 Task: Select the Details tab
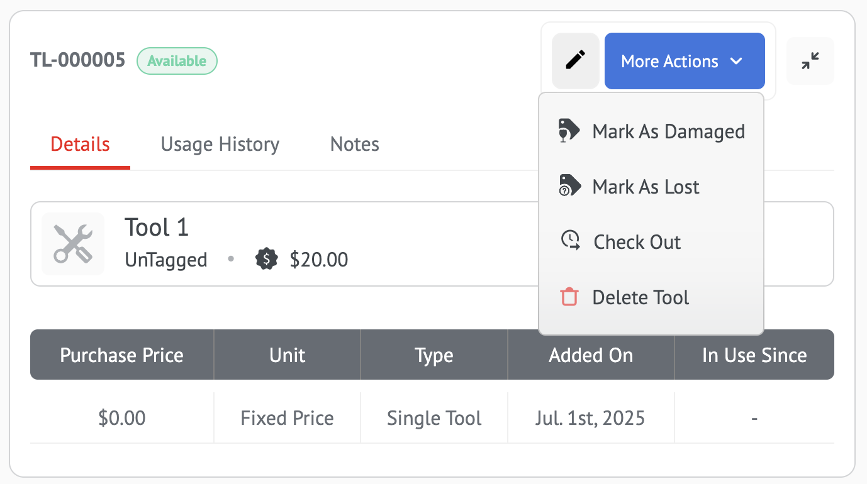(80, 145)
